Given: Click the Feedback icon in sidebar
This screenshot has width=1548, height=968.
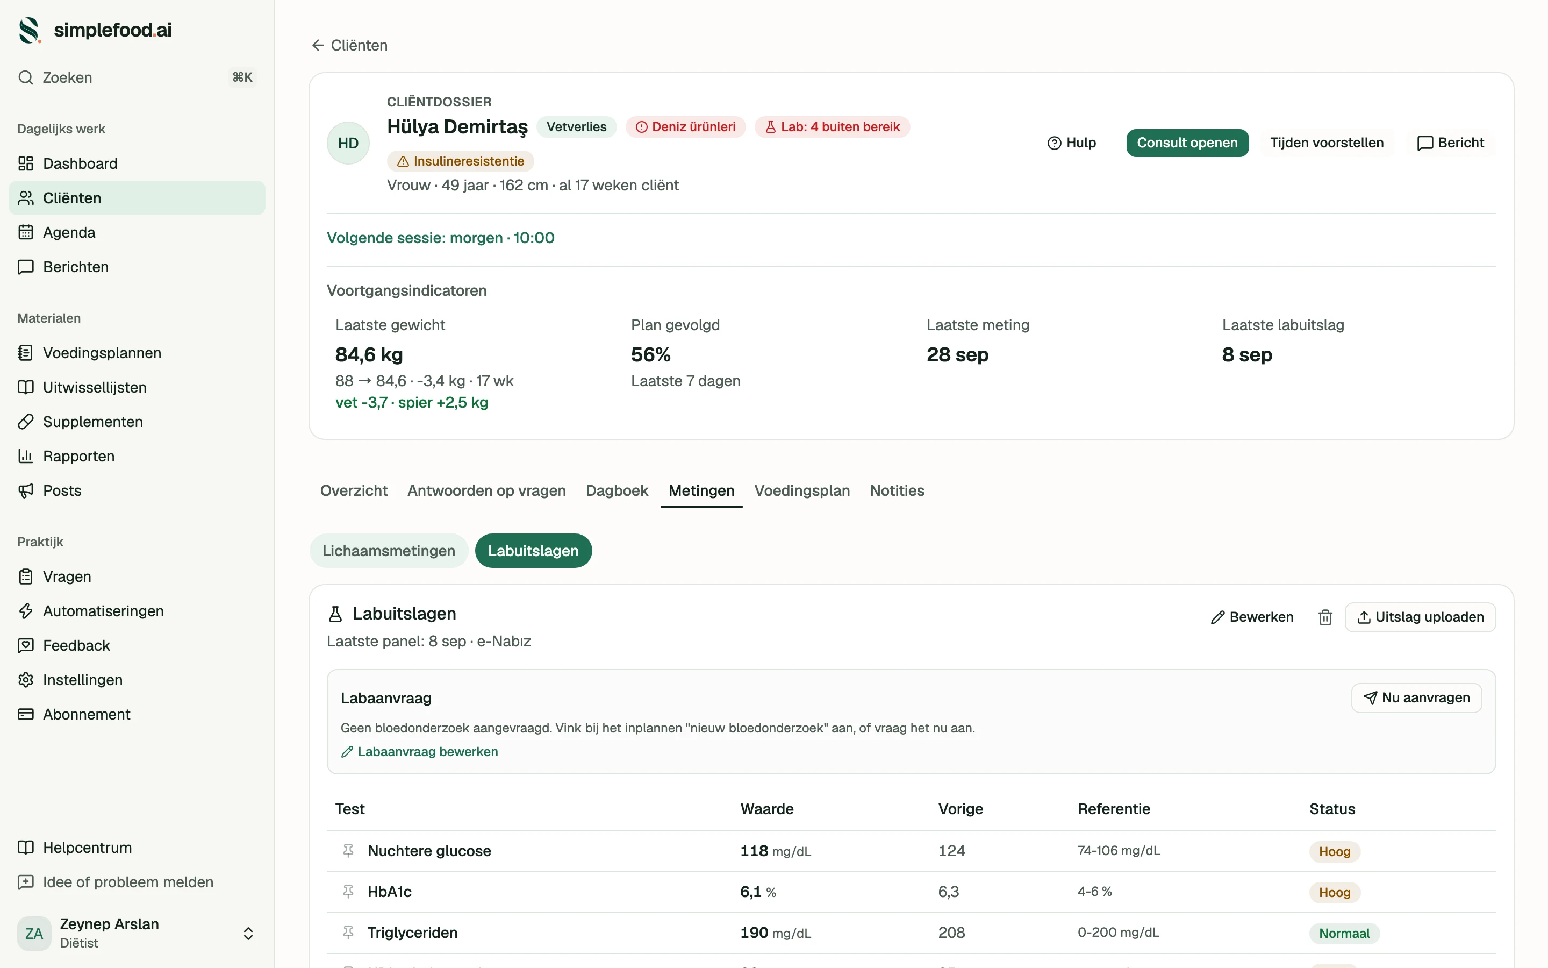Looking at the screenshot, I should coord(26,645).
